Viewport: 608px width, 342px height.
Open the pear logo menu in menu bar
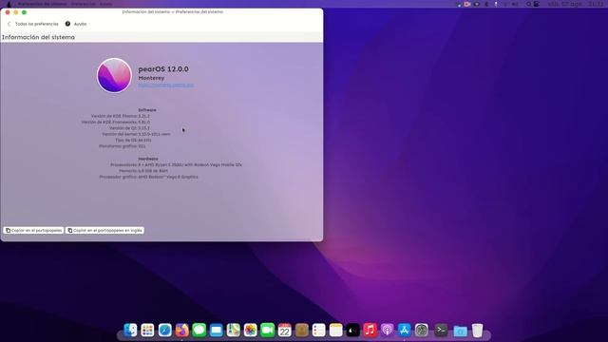(9, 4)
